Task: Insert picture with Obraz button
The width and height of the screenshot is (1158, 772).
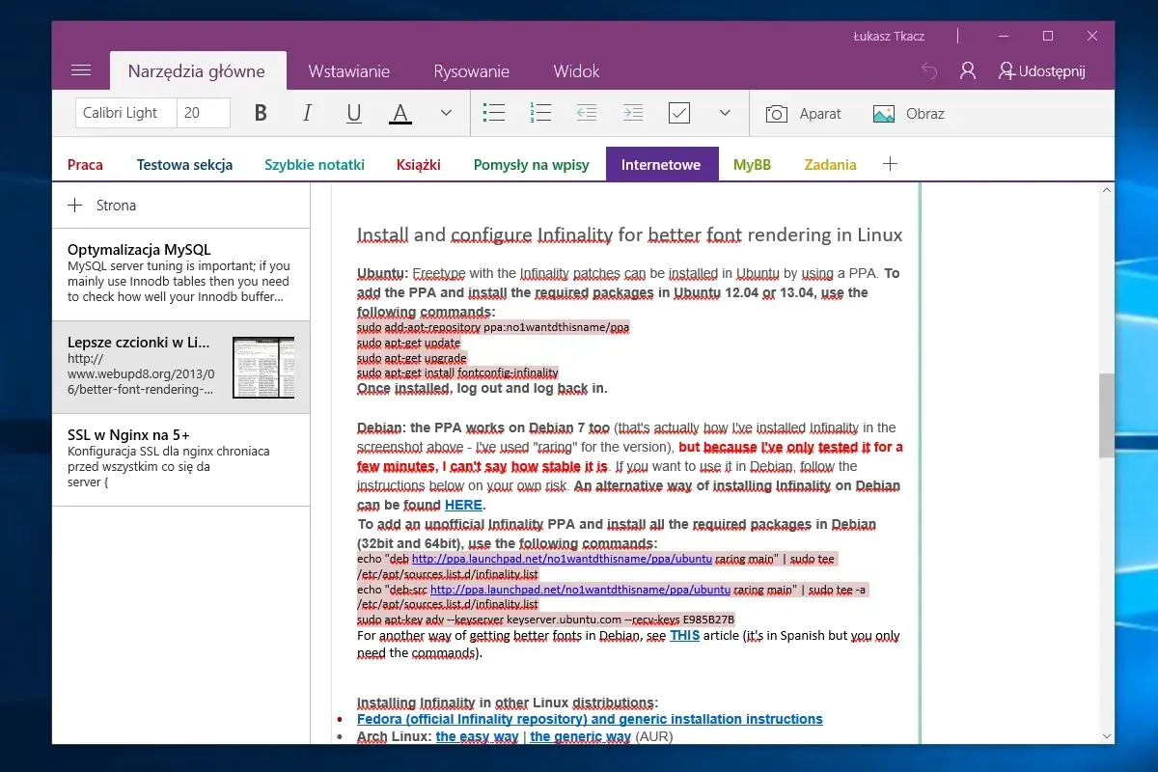Action: pos(909,113)
